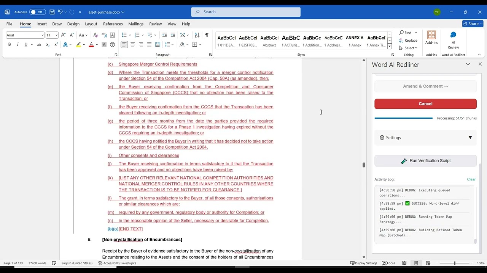This screenshot has height=273, width=487.
Task: Adjust the zoom slider handle
Action: pyautogui.click(x=454, y=263)
